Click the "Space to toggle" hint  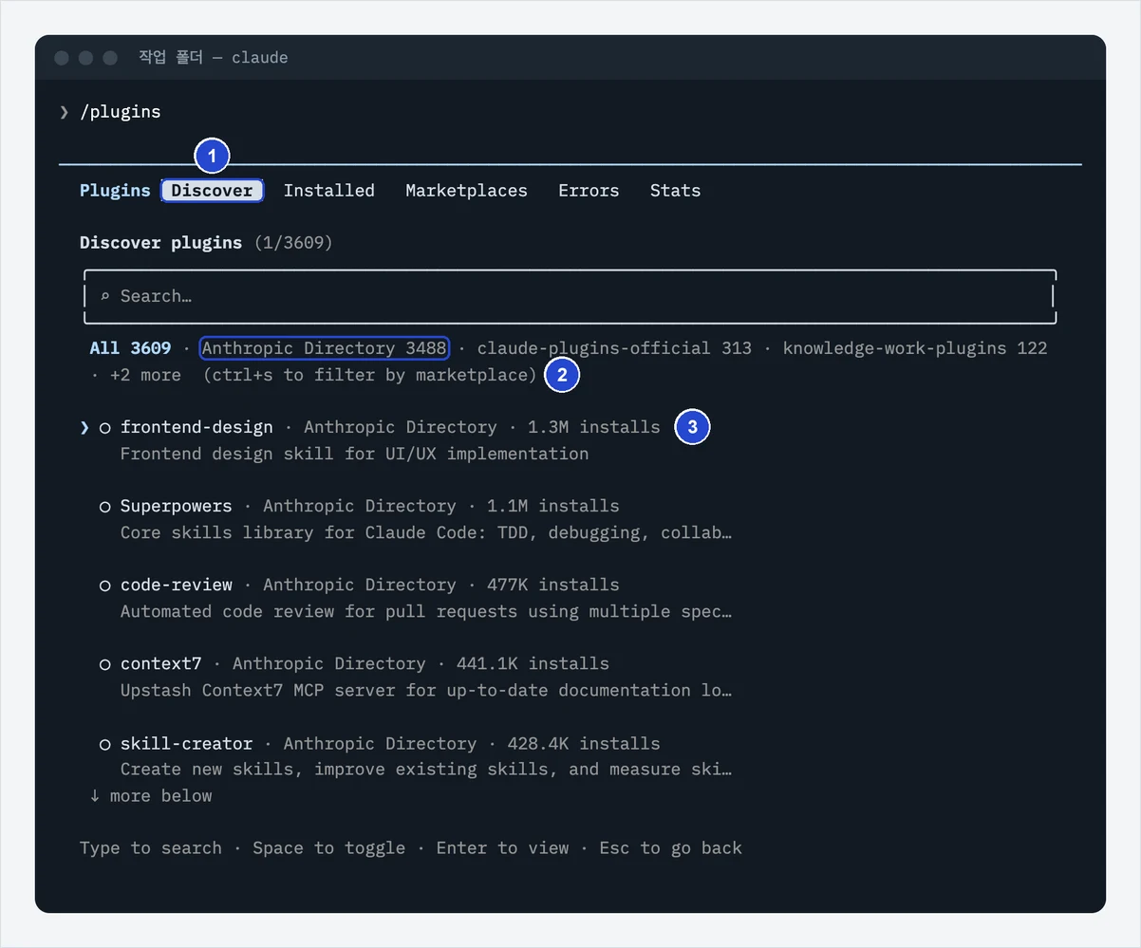click(329, 848)
